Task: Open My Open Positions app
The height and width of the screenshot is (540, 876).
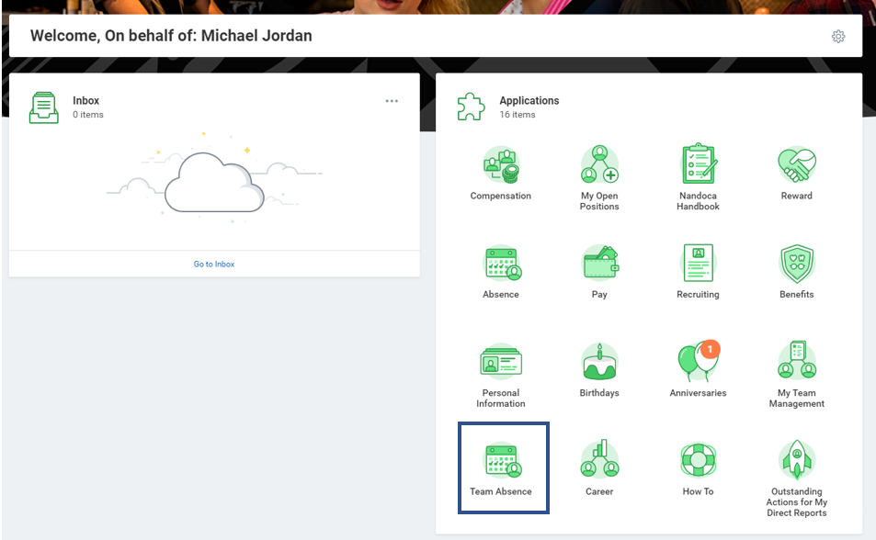Action: [x=599, y=165]
